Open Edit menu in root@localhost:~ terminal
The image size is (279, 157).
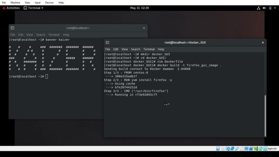click(20, 35)
